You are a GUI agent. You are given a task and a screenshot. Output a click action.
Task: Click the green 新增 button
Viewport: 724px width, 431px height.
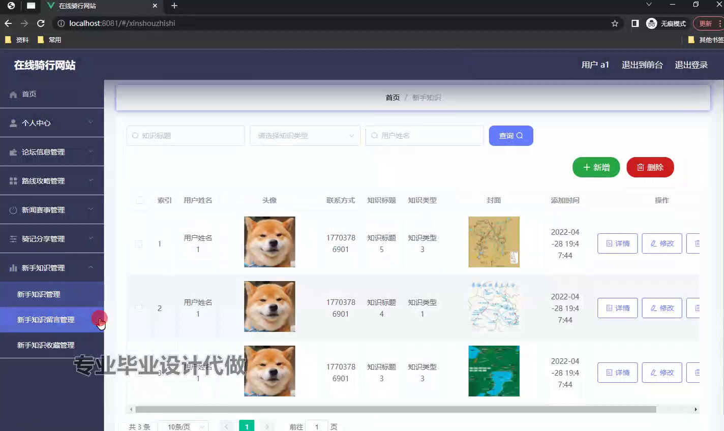(596, 167)
